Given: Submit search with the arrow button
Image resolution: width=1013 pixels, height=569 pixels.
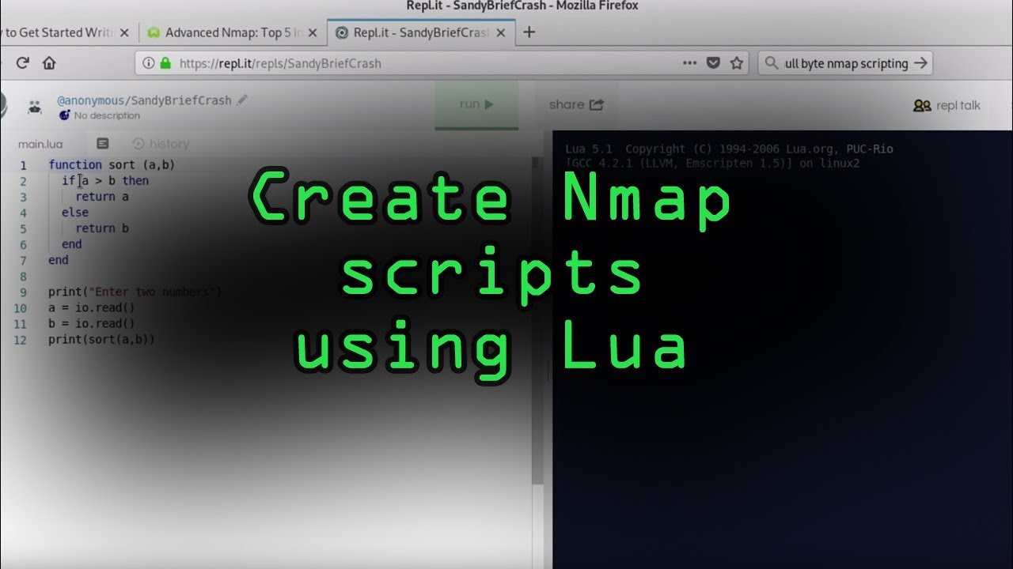Looking at the screenshot, I should [x=920, y=63].
